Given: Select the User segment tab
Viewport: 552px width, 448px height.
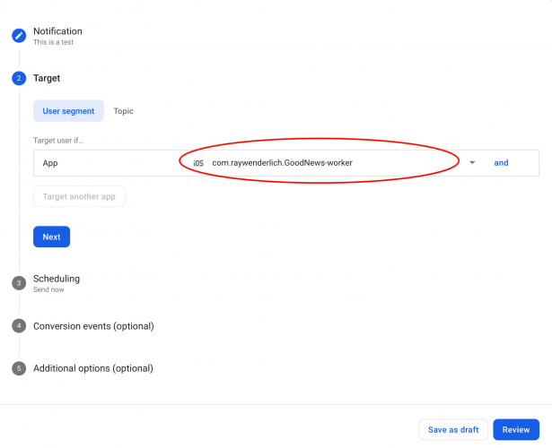Looking at the screenshot, I should click(x=68, y=111).
